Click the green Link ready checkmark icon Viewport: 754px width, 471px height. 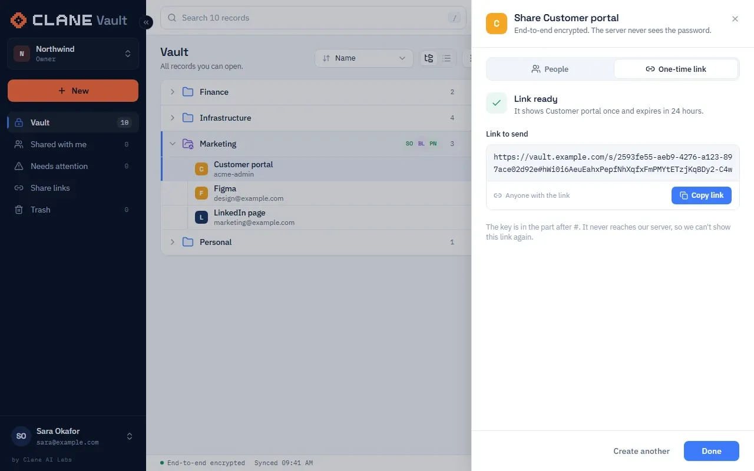tap(497, 102)
